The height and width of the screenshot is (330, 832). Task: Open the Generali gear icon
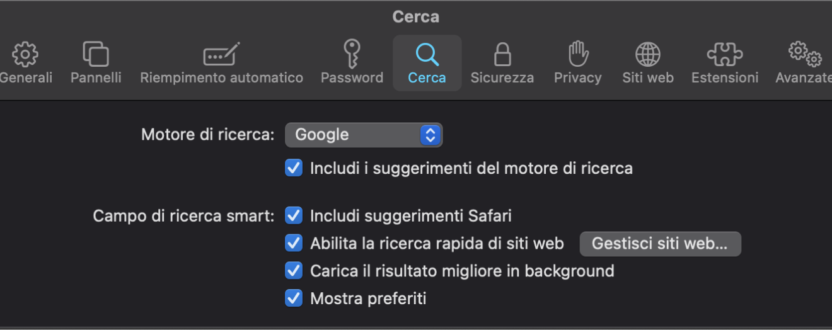click(x=25, y=55)
